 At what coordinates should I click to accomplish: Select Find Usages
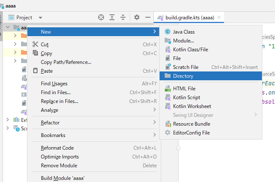coord(94,84)
